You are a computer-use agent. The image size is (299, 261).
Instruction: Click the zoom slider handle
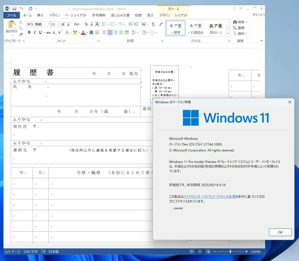[230, 251]
